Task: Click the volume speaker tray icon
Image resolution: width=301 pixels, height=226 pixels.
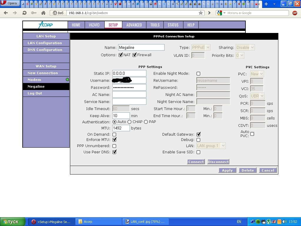Action: pos(284,222)
